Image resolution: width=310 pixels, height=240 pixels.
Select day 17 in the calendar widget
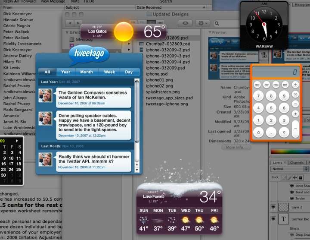pos(11,164)
